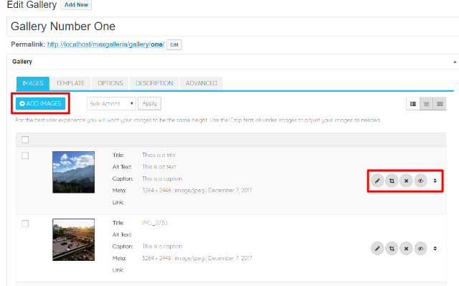Click the crop icon for first image
The height and width of the screenshot is (286, 459).
click(x=392, y=181)
